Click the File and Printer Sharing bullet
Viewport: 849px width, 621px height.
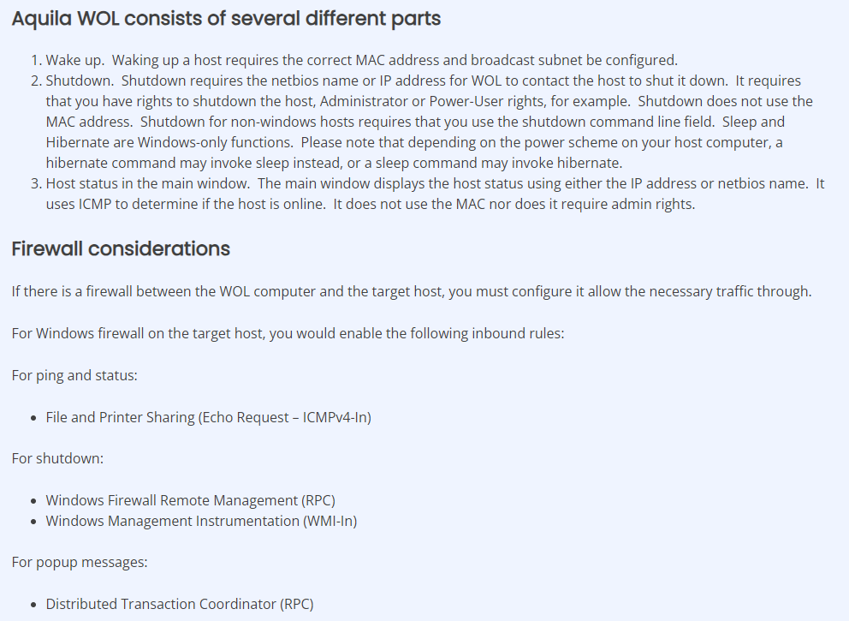(x=208, y=417)
